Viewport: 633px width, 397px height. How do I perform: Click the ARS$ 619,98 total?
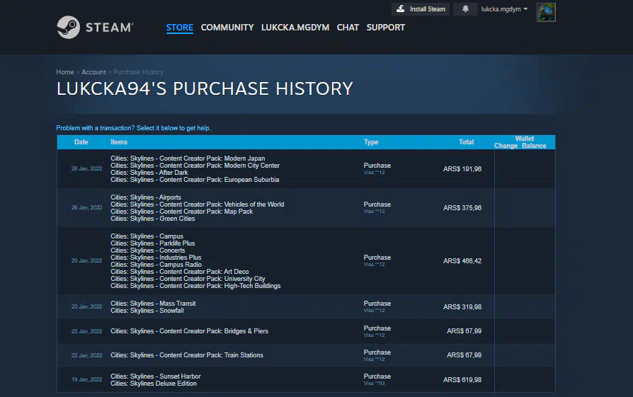(462, 380)
